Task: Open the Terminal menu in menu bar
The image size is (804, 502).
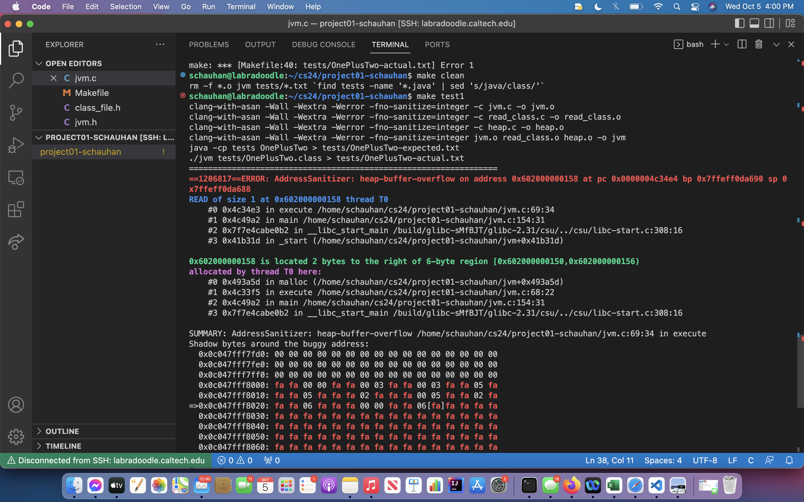Action: coord(241,7)
